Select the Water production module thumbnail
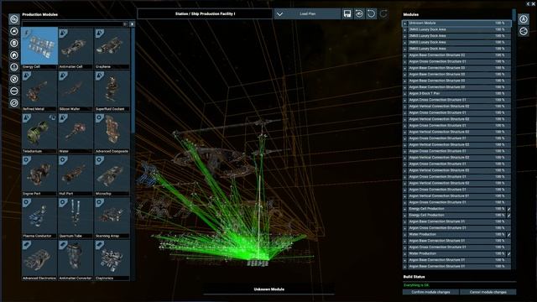The height and width of the screenshot is (302, 537). tap(76, 133)
